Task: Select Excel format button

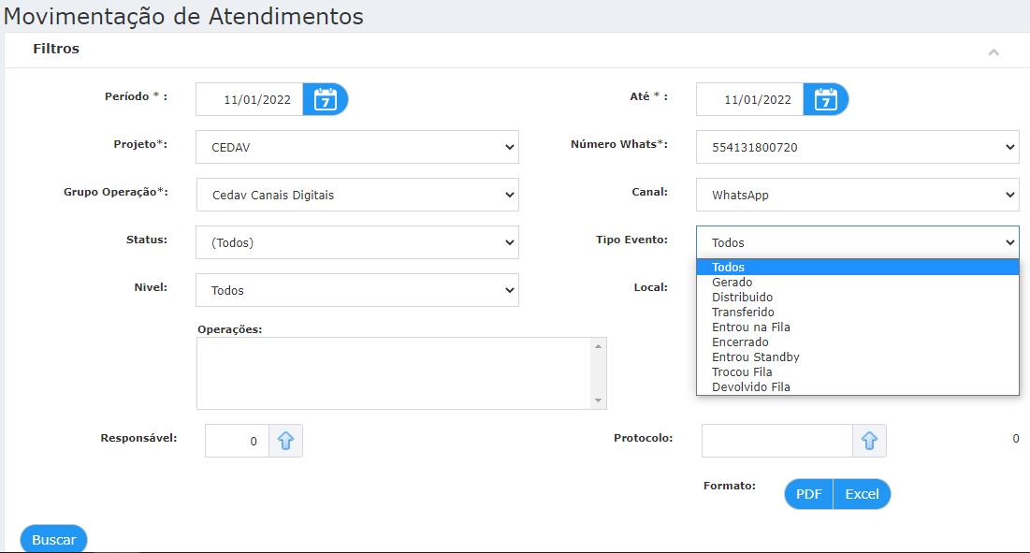Action: [x=862, y=494]
